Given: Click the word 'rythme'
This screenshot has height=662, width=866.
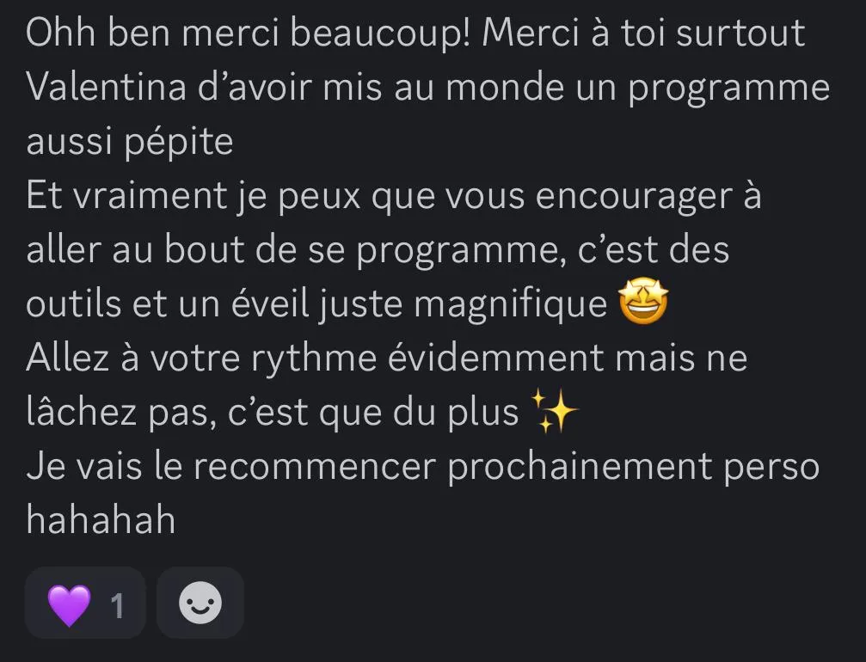Looking at the screenshot, I should pos(314,359).
